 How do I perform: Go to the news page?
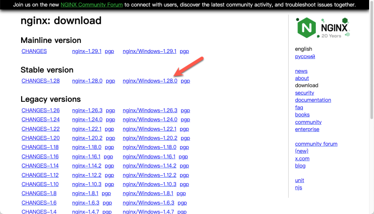(x=301, y=71)
